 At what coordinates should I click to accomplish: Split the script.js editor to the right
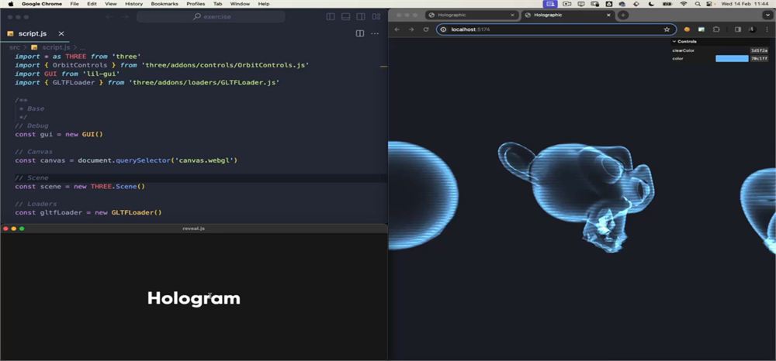[360, 33]
